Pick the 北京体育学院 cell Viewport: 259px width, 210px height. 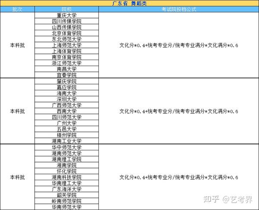click(66, 33)
